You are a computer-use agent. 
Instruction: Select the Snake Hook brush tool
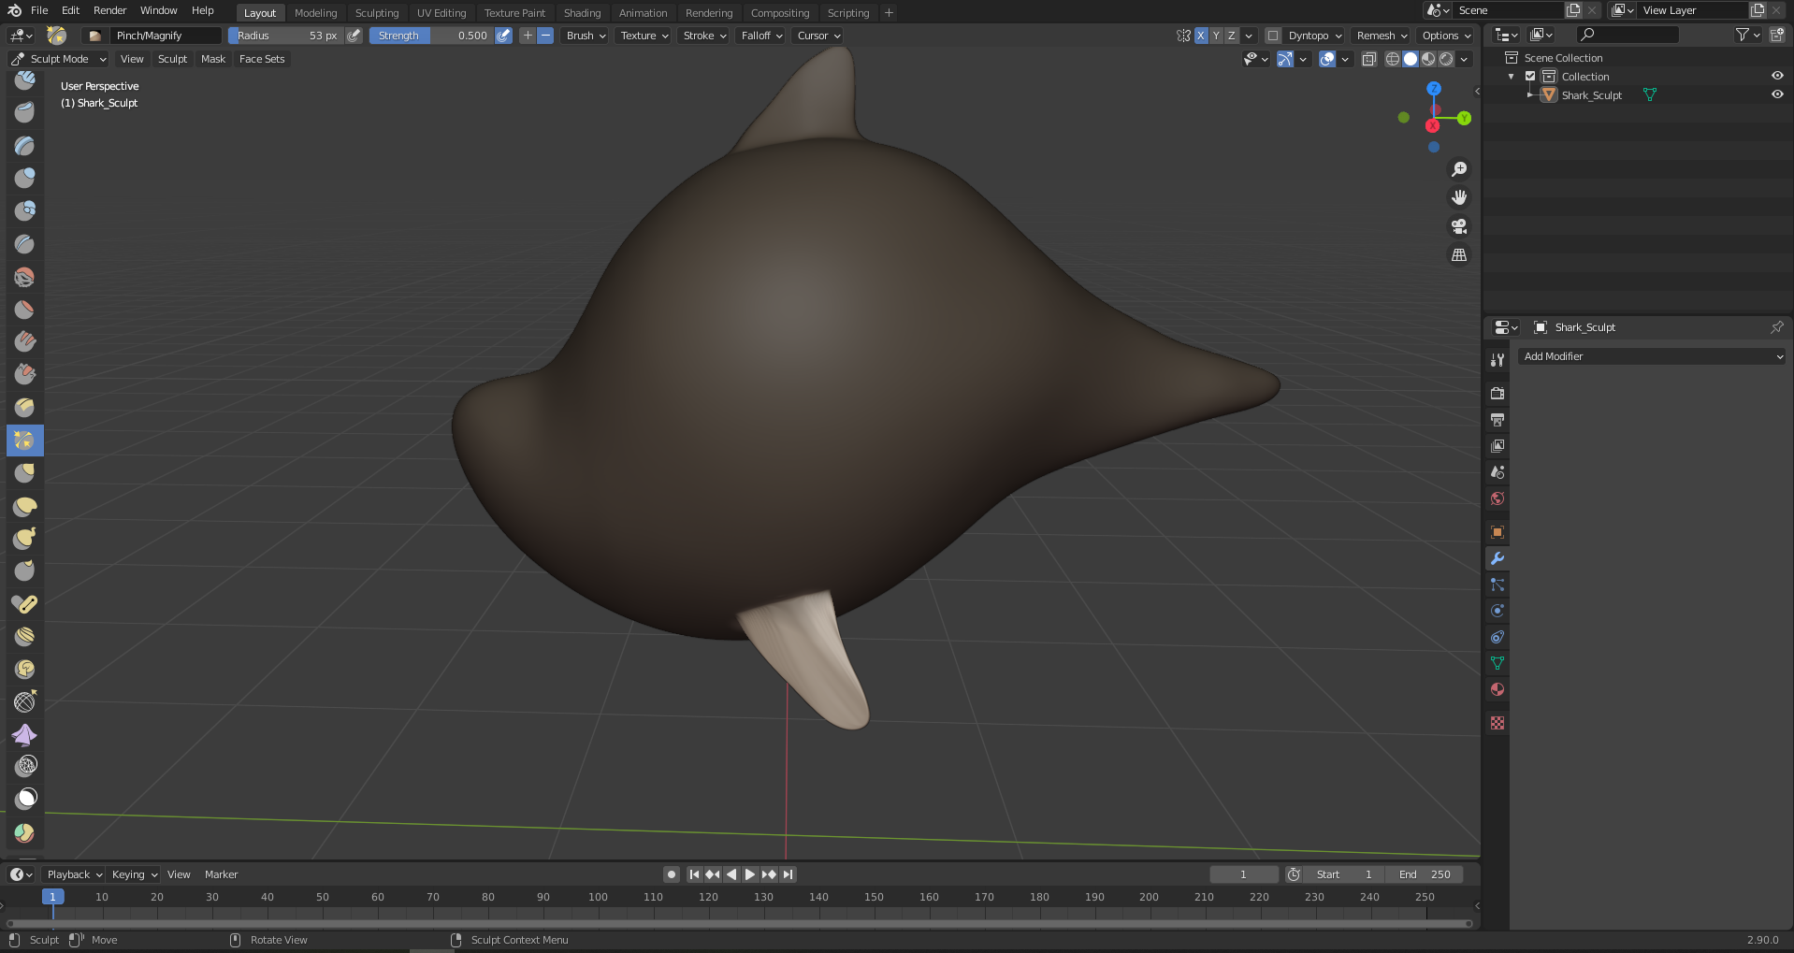pos(25,539)
